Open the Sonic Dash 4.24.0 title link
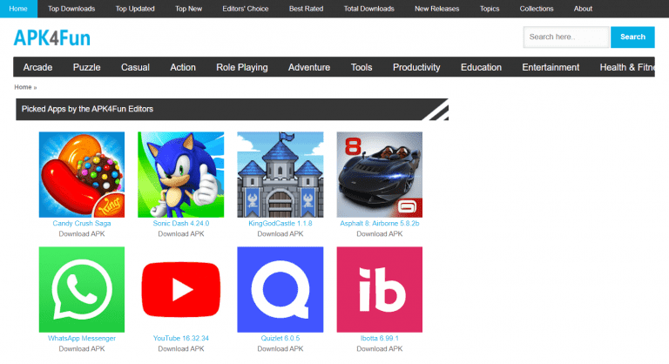The width and height of the screenshot is (669, 364). (x=181, y=223)
